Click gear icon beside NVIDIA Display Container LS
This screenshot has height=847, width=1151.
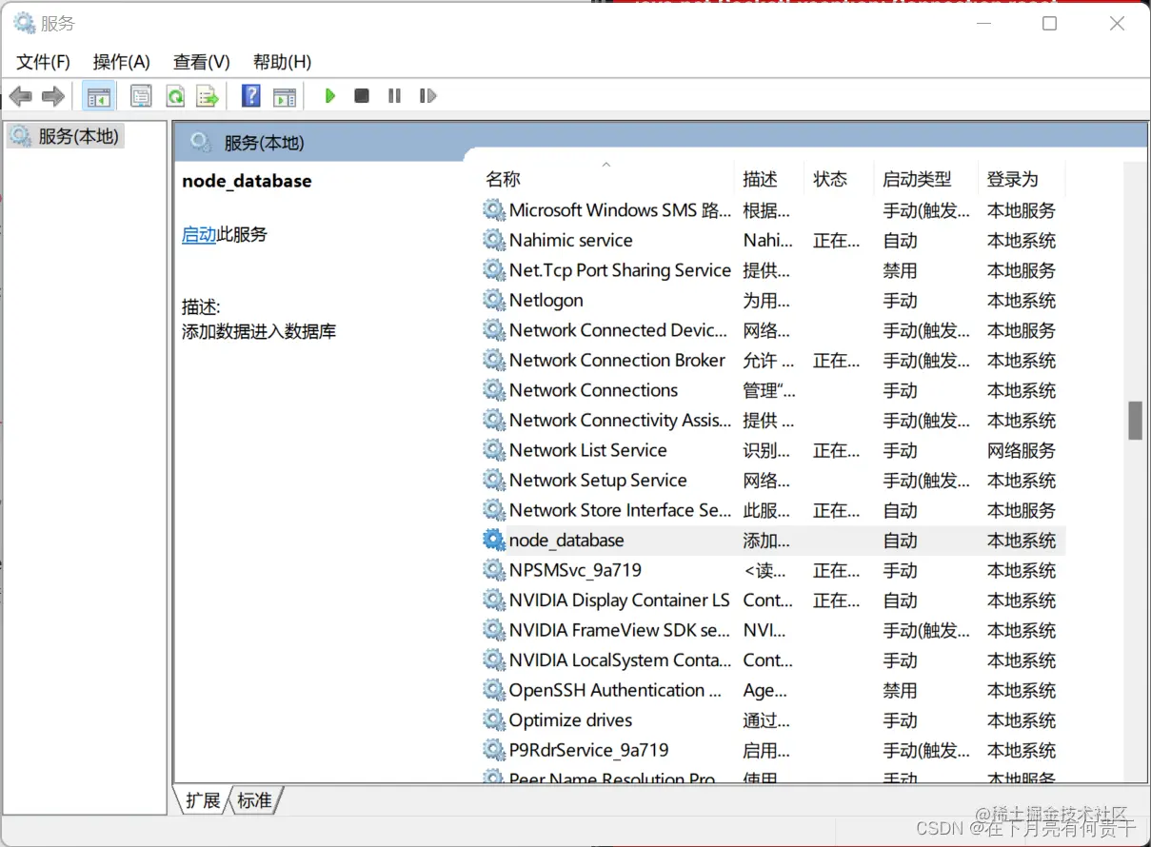coord(494,600)
